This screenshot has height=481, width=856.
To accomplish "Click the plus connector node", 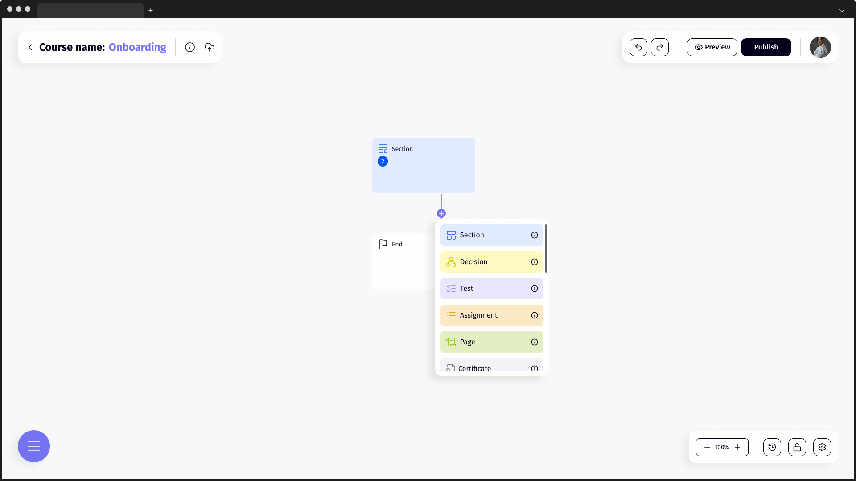I will coord(441,213).
